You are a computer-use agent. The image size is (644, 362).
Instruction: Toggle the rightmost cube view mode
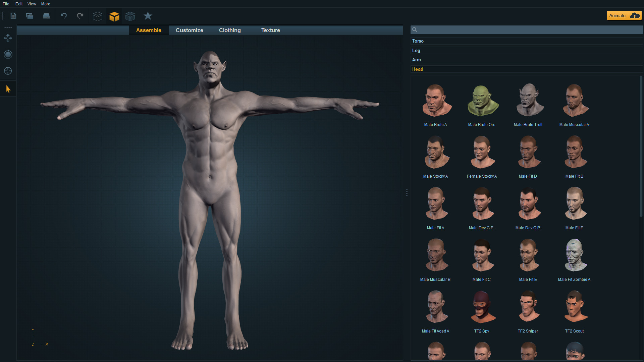tap(130, 16)
